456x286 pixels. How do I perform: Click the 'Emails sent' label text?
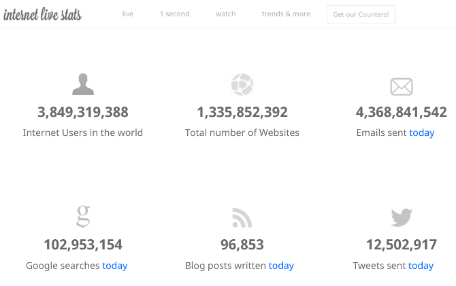click(381, 132)
